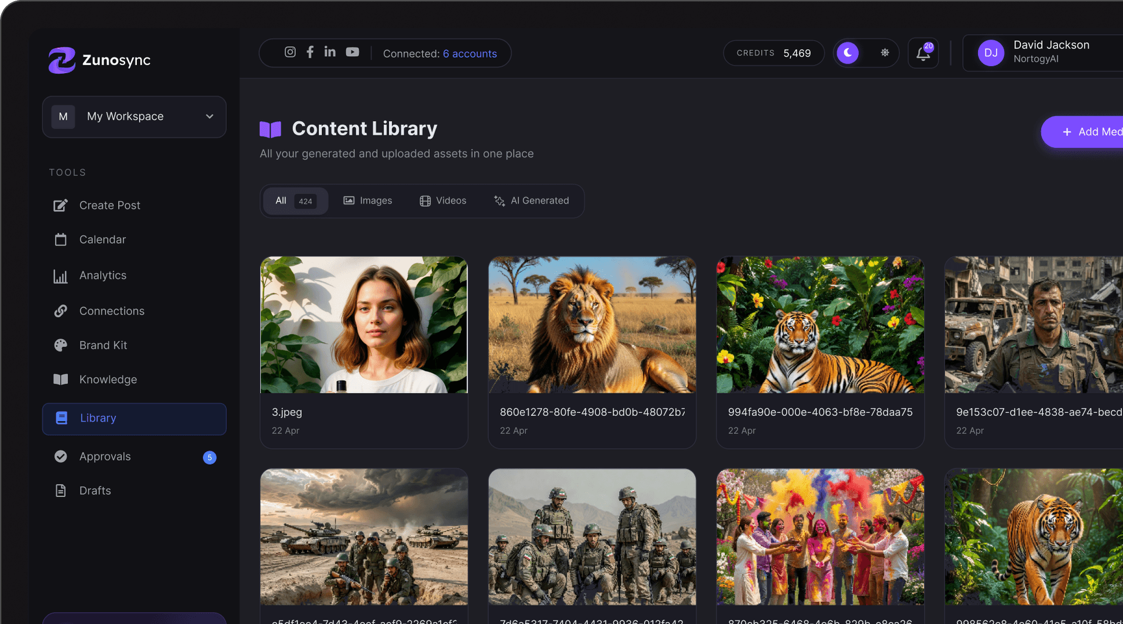The height and width of the screenshot is (624, 1123).
Task: Open the 3.jpeg image thumbnail
Action: pyautogui.click(x=364, y=325)
